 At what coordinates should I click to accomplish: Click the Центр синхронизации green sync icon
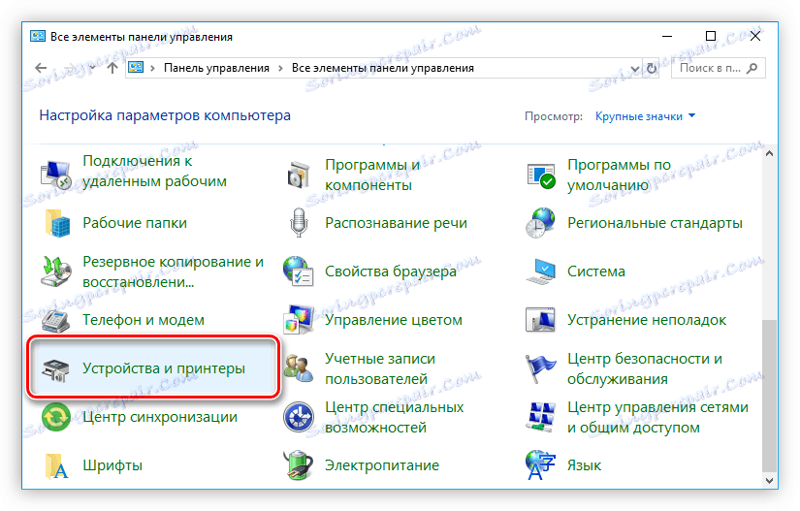click(x=55, y=417)
